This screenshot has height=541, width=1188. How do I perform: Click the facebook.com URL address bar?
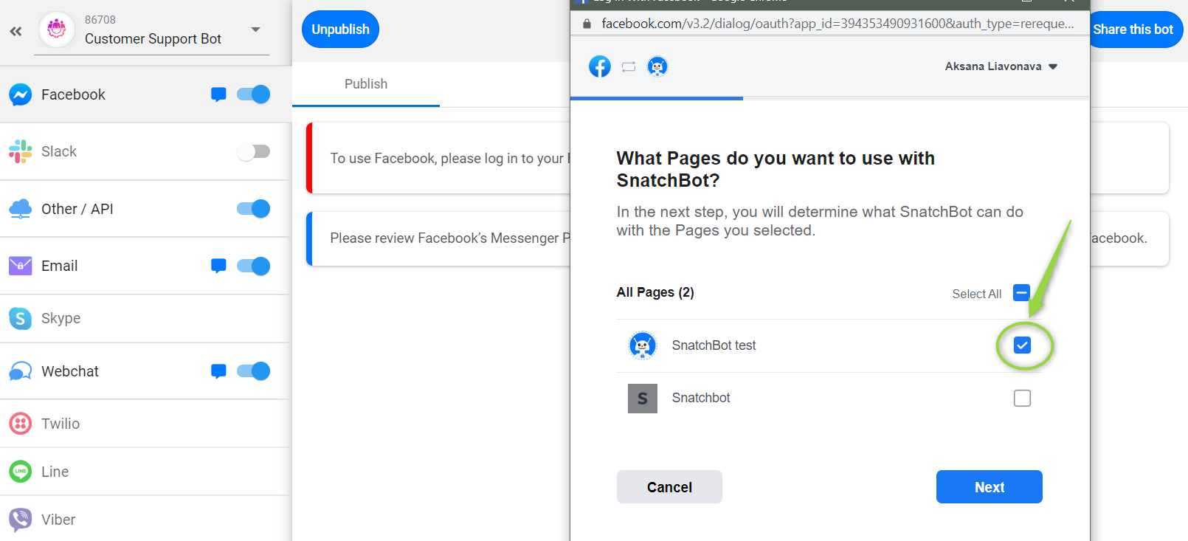click(838, 24)
